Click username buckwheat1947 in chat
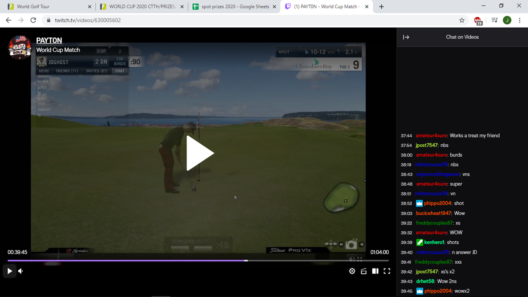528x297 pixels. [434, 213]
